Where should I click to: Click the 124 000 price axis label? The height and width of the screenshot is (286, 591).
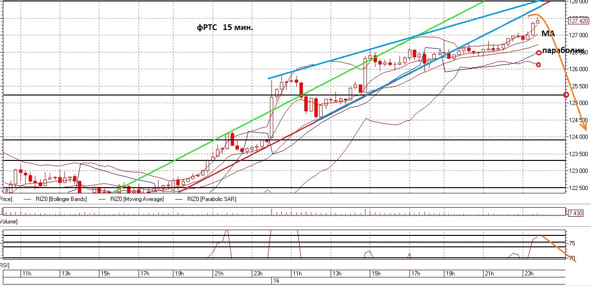click(578, 137)
